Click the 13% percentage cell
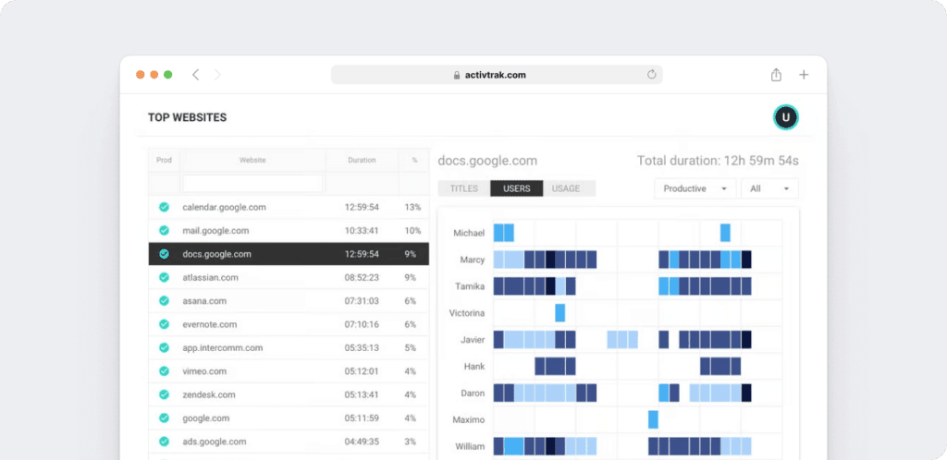 click(x=413, y=207)
